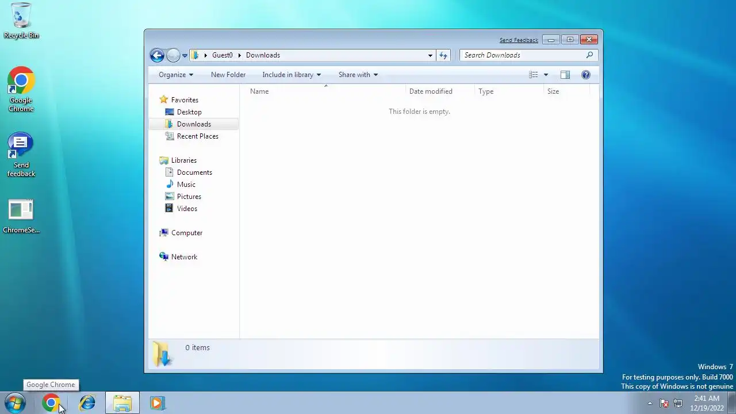Open the recent pages dropdown arrow

click(x=185, y=56)
